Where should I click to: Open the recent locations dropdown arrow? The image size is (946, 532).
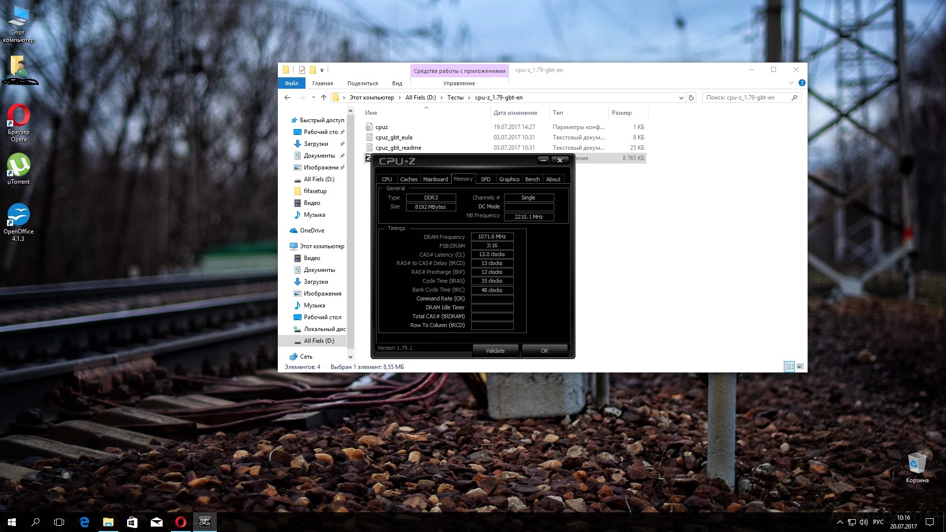[x=313, y=98]
